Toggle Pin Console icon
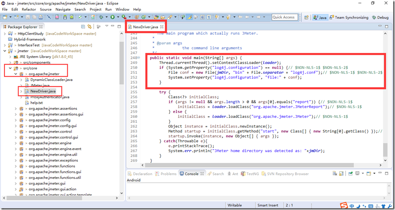The image size is (395, 210). click(351, 174)
